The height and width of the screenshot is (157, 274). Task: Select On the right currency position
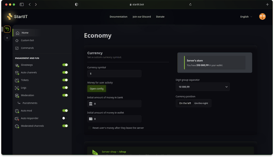point(201,103)
